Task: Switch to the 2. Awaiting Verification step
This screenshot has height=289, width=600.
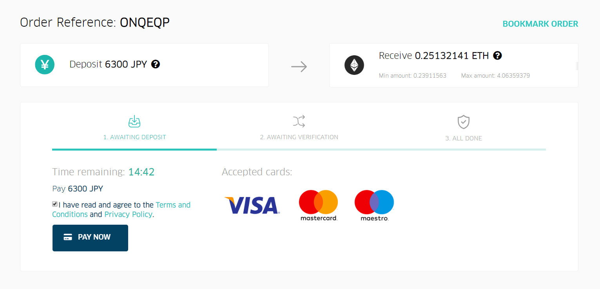Action: coord(299,137)
